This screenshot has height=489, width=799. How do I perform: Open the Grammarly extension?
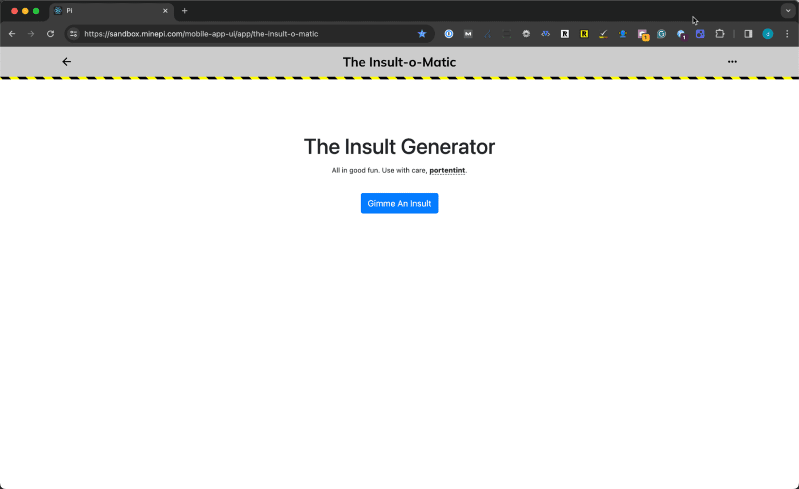661,34
